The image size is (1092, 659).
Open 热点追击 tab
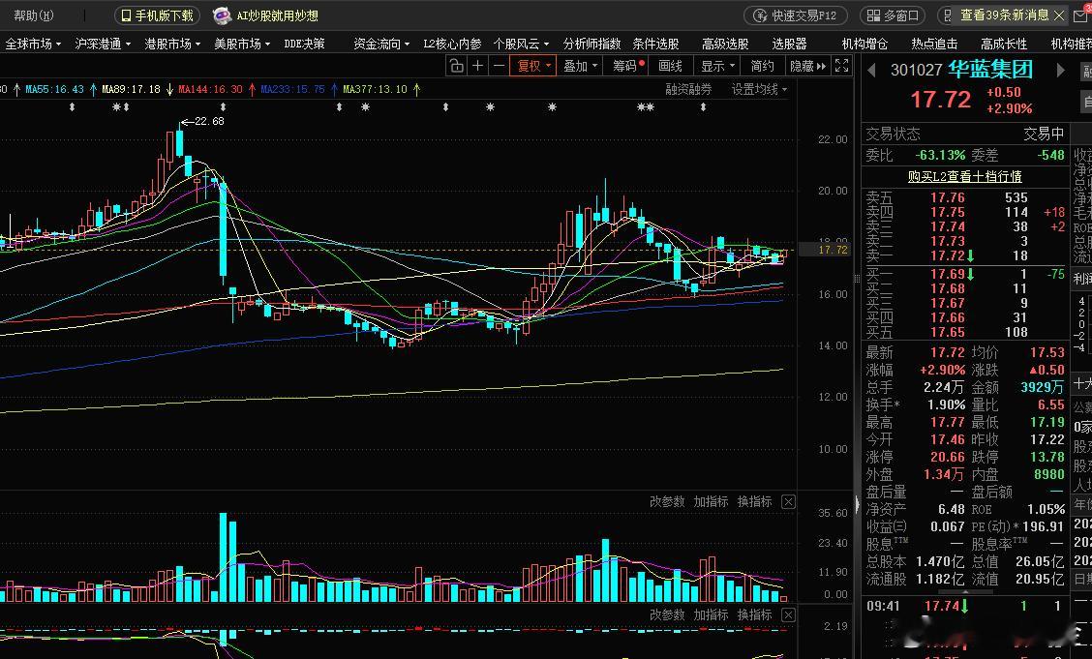[x=934, y=44]
